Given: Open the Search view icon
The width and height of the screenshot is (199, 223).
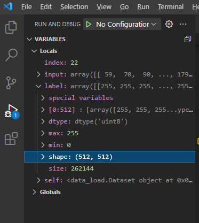Looking at the screenshot, I should (11, 55).
